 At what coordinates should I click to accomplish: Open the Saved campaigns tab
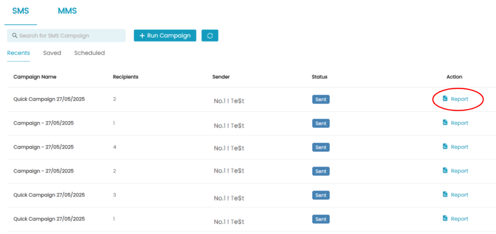pyautogui.click(x=52, y=53)
